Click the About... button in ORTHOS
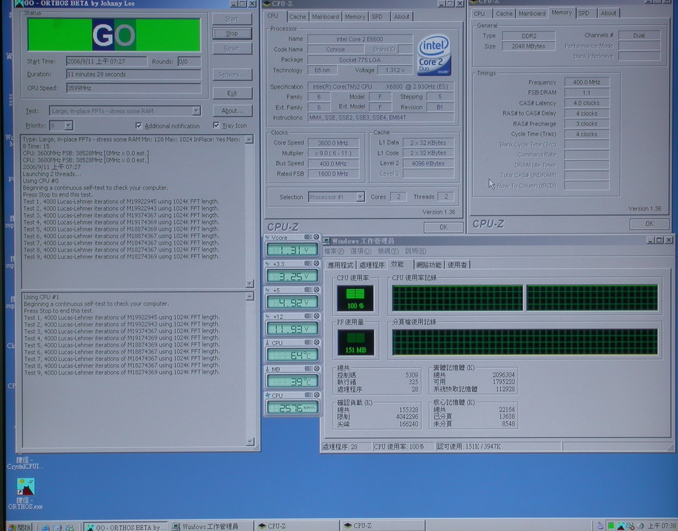Image resolution: width=678 pixels, height=531 pixels. (232, 111)
